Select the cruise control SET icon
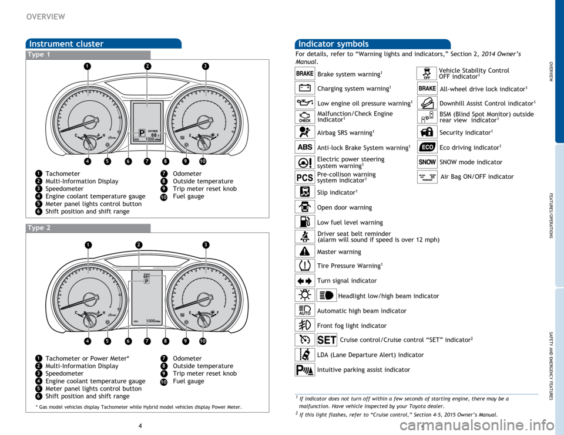This screenshot has width=564, height=435. [x=327, y=339]
